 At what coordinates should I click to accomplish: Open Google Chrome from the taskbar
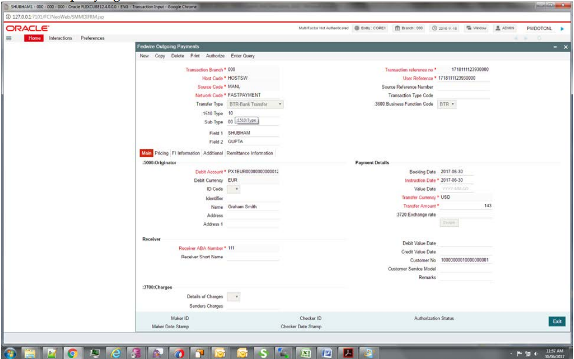[x=72, y=353]
